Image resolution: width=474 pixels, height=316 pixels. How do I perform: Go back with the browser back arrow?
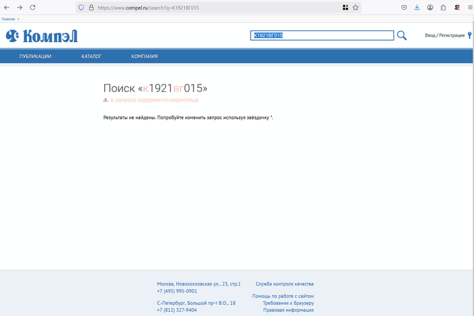[7, 7]
